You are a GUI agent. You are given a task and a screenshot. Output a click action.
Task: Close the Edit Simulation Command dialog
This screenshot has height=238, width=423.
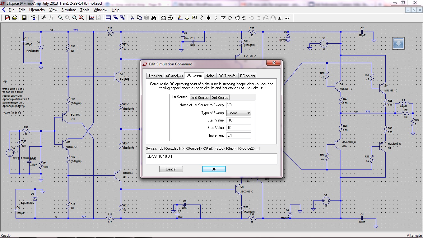274,63
